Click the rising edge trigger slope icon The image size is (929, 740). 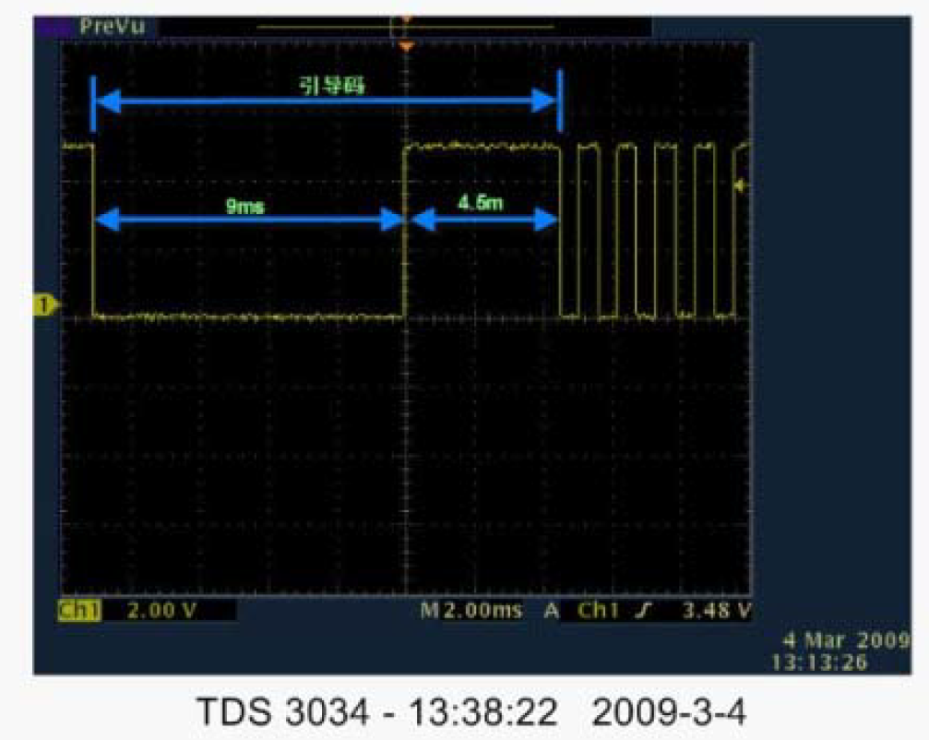click(x=645, y=610)
